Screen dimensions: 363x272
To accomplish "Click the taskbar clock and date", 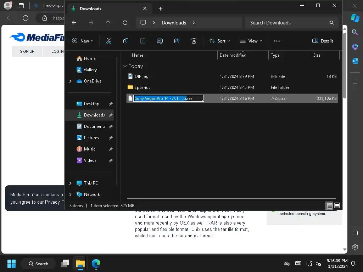I will [337, 263].
